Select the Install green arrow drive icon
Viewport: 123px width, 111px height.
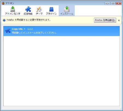pyautogui.click(x=67, y=9)
